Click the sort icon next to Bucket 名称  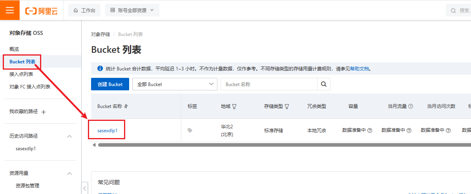pos(126,106)
